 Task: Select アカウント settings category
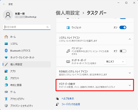pyautogui.click(x=27, y=78)
